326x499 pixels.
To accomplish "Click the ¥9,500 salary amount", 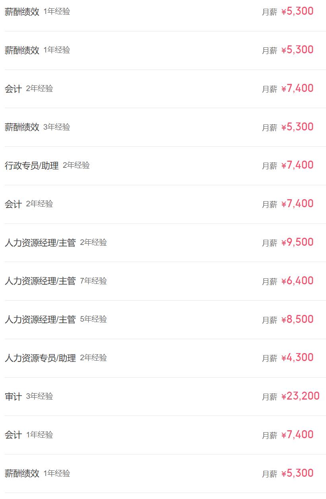I will tap(297, 242).
